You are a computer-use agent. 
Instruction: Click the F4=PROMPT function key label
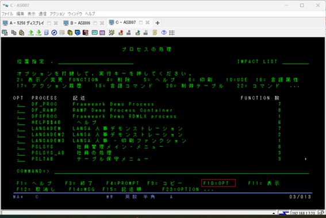pyautogui.click(x=122, y=183)
